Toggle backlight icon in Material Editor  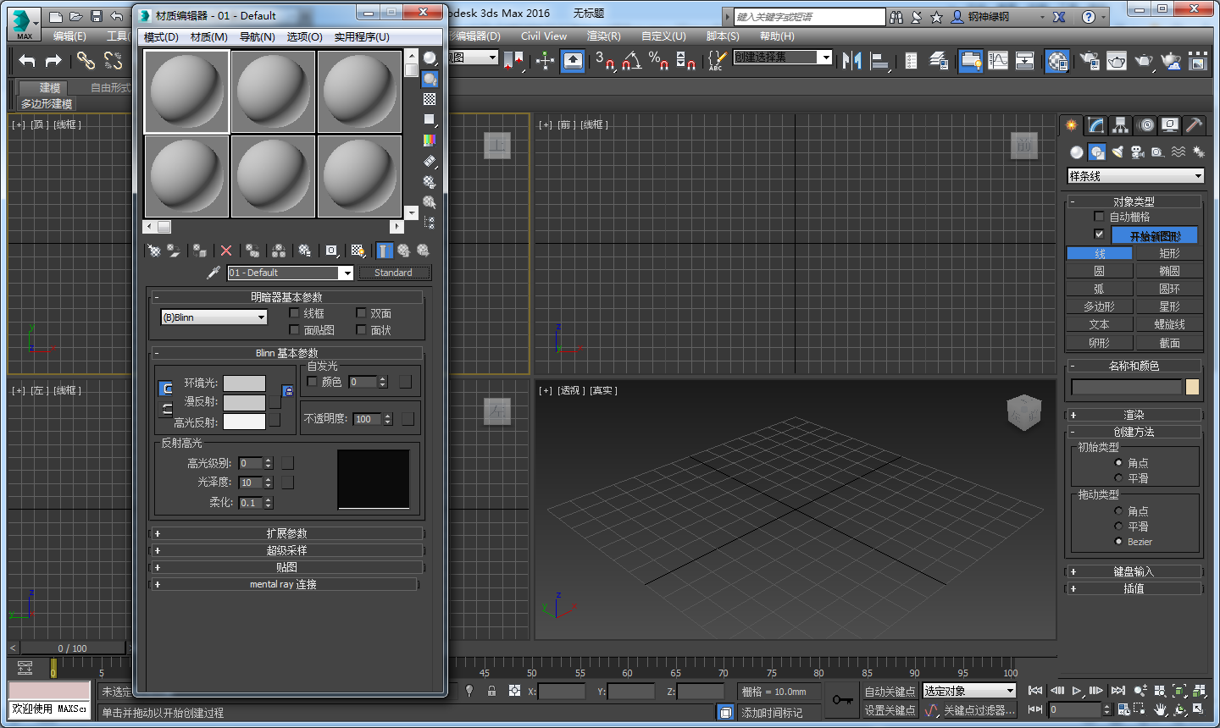430,79
